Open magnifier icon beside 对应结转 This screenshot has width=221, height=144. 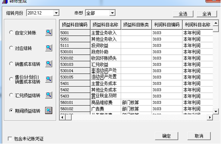pos(49,48)
